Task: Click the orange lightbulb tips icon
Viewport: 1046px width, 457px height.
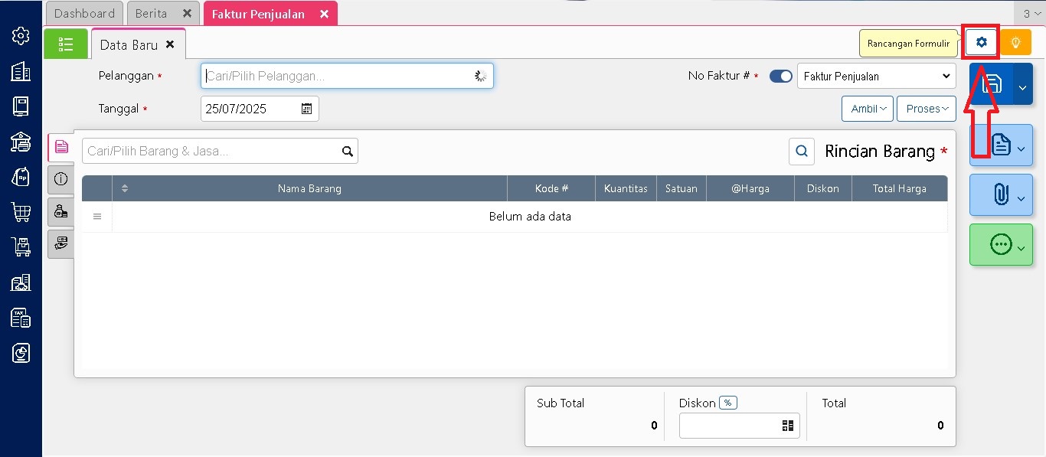Action: point(1015,43)
